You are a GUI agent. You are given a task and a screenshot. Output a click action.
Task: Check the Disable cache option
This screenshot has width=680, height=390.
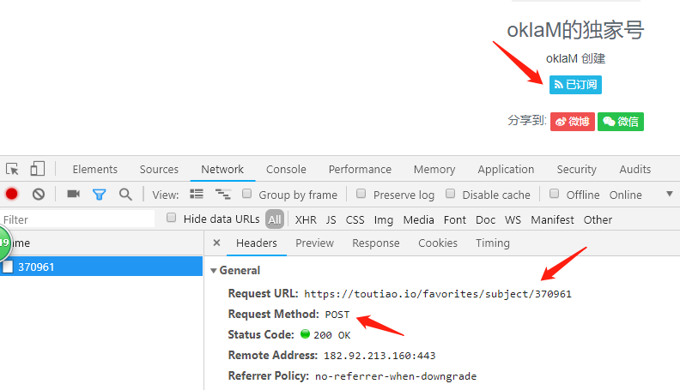coord(450,194)
